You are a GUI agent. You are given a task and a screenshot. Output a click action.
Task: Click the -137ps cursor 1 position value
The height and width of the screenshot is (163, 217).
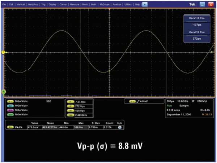tap(197, 25)
